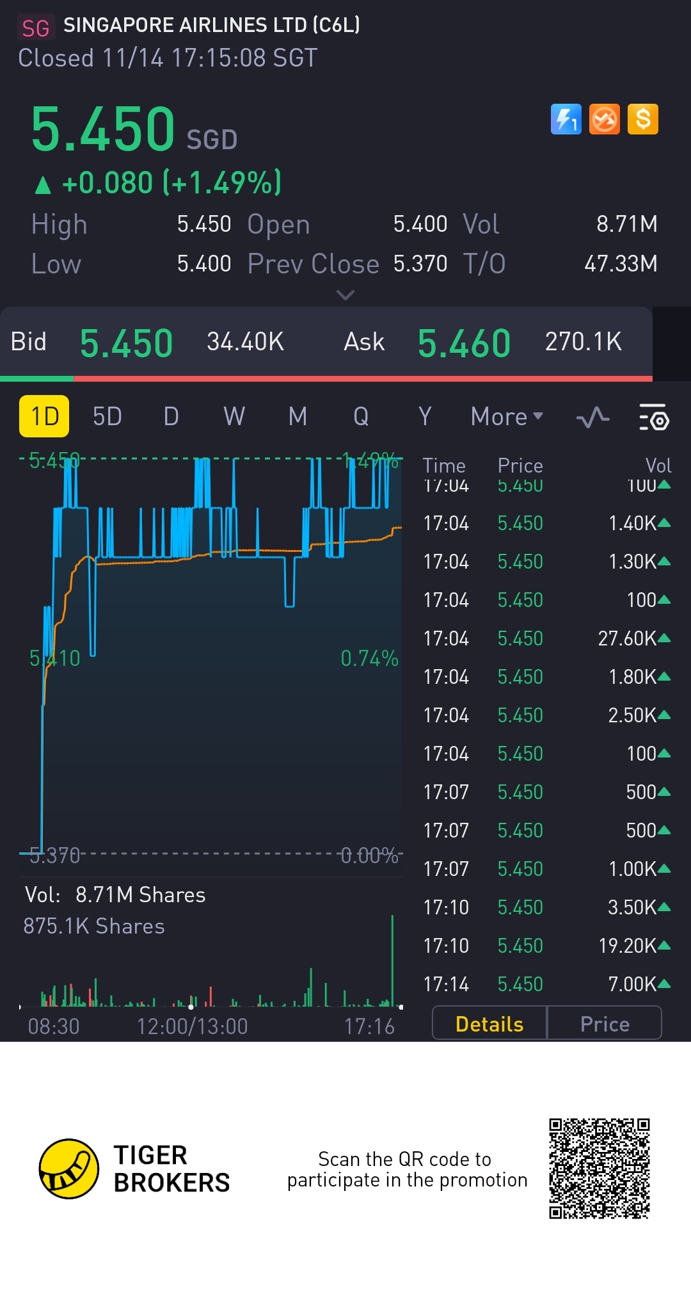Tap the Time column header in trades
The height and width of the screenshot is (1296, 691).
tap(444, 466)
